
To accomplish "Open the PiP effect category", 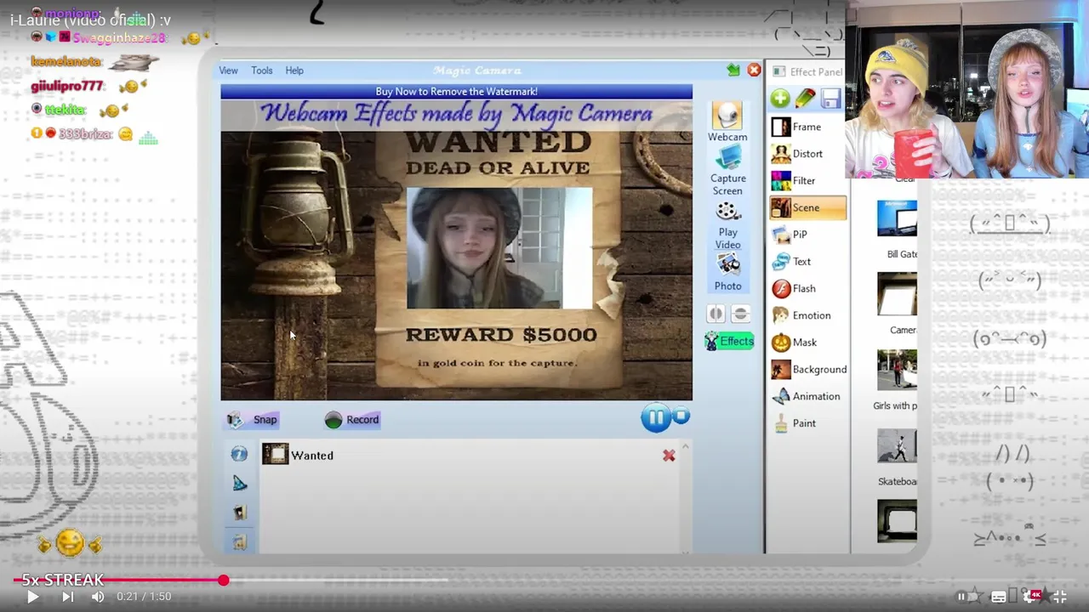I will pyautogui.click(x=807, y=234).
